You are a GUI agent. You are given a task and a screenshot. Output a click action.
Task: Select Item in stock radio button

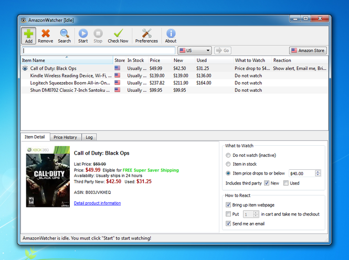coord(228,164)
